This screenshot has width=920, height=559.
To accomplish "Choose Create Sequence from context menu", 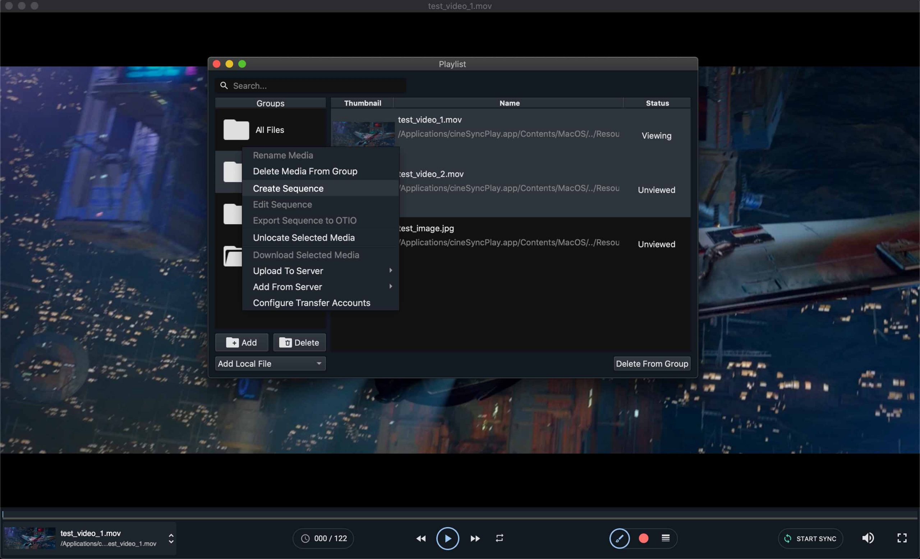I will [x=288, y=189].
